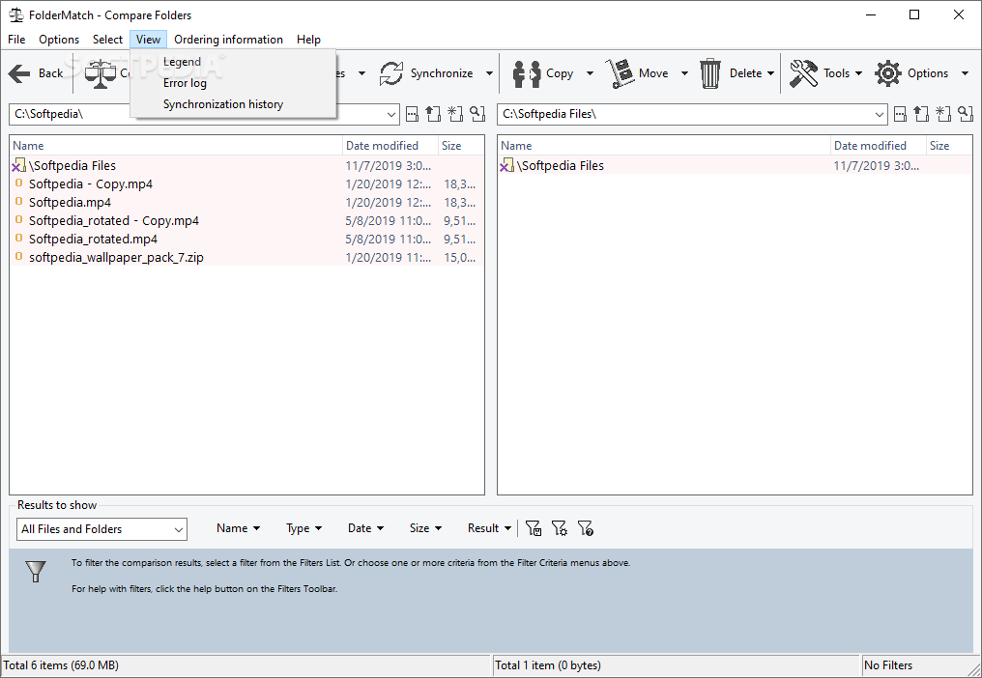This screenshot has height=678, width=982.
Task: Click the filter help funnel icon
Action: [585, 528]
